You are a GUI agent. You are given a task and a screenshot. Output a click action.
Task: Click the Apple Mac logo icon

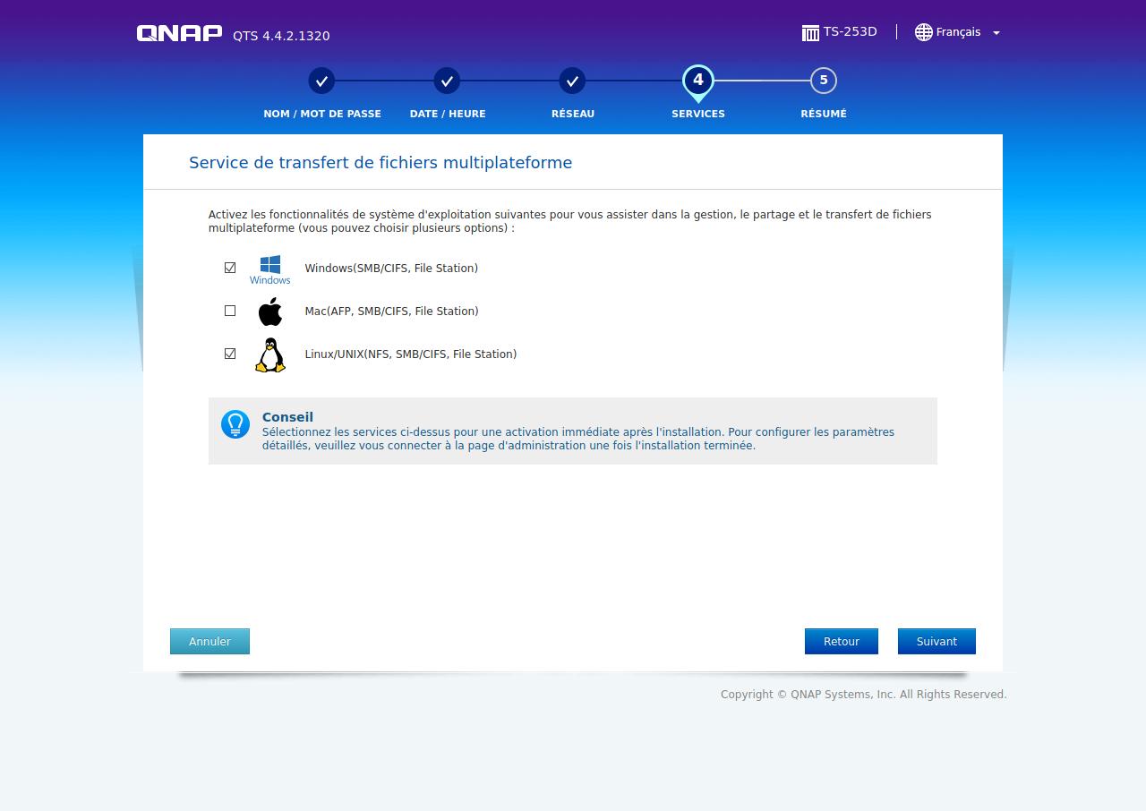click(x=269, y=312)
